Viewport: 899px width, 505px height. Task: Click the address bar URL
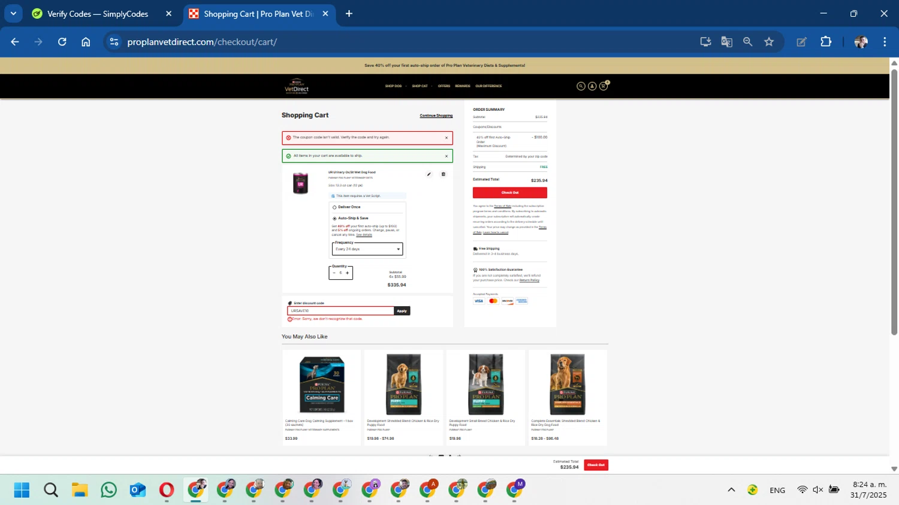point(202,42)
